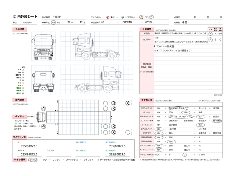Click the T-95884 management number field
Screen dimensions: 235x176
(x=57, y=17)
